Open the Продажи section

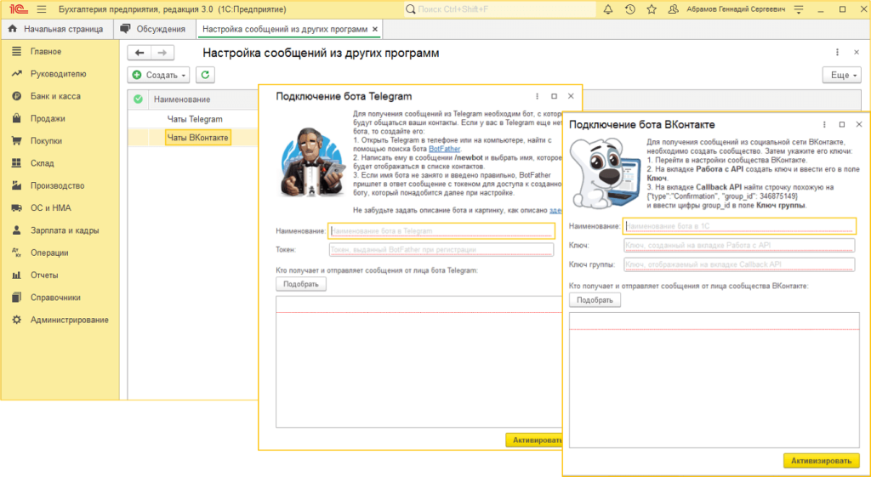48,118
